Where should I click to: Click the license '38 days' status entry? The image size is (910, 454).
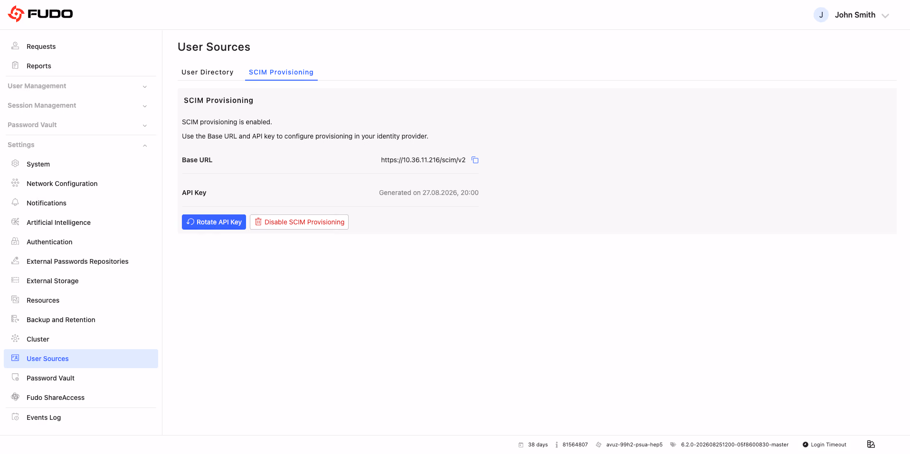tap(533, 445)
